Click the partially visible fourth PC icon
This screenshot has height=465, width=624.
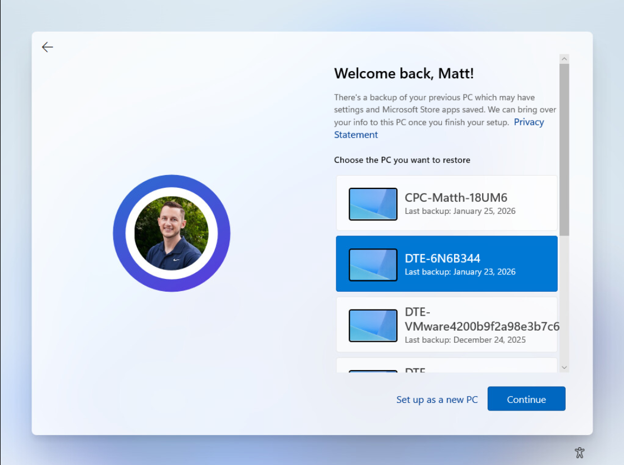[373, 370]
